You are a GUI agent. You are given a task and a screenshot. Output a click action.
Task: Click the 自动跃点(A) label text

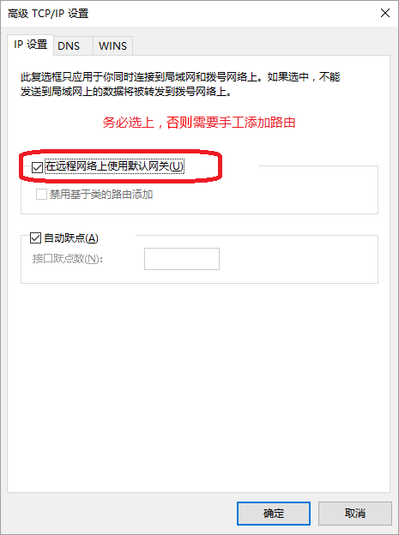click(71, 238)
